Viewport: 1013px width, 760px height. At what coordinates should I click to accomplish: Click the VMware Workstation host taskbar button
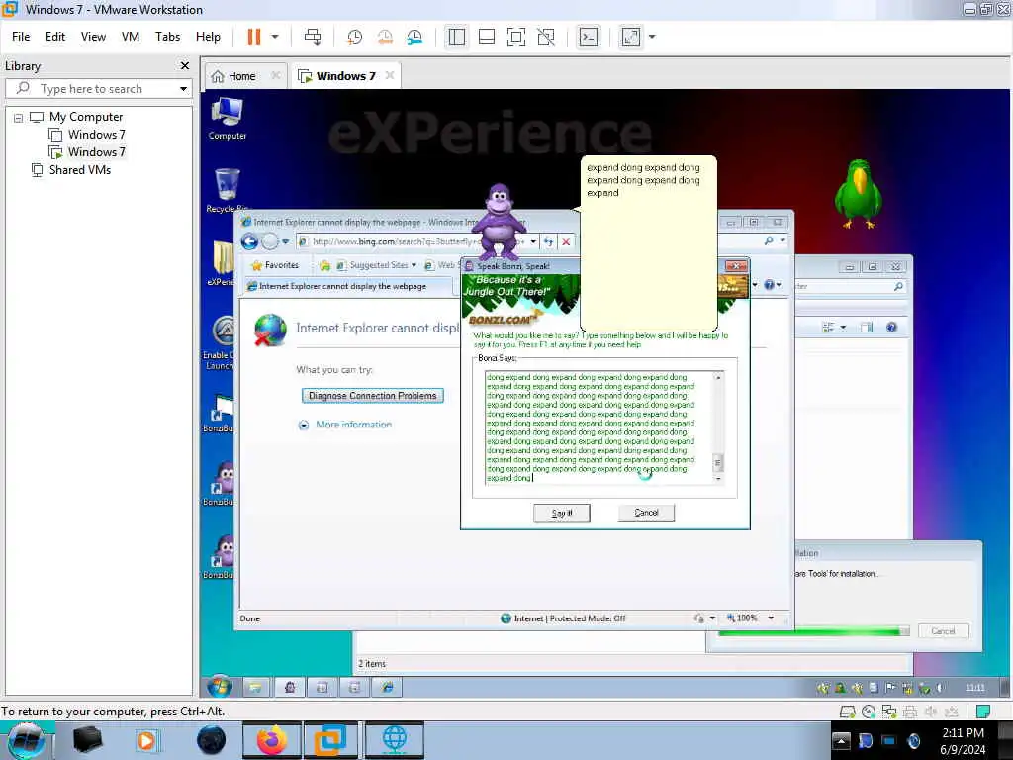[330, 740]
